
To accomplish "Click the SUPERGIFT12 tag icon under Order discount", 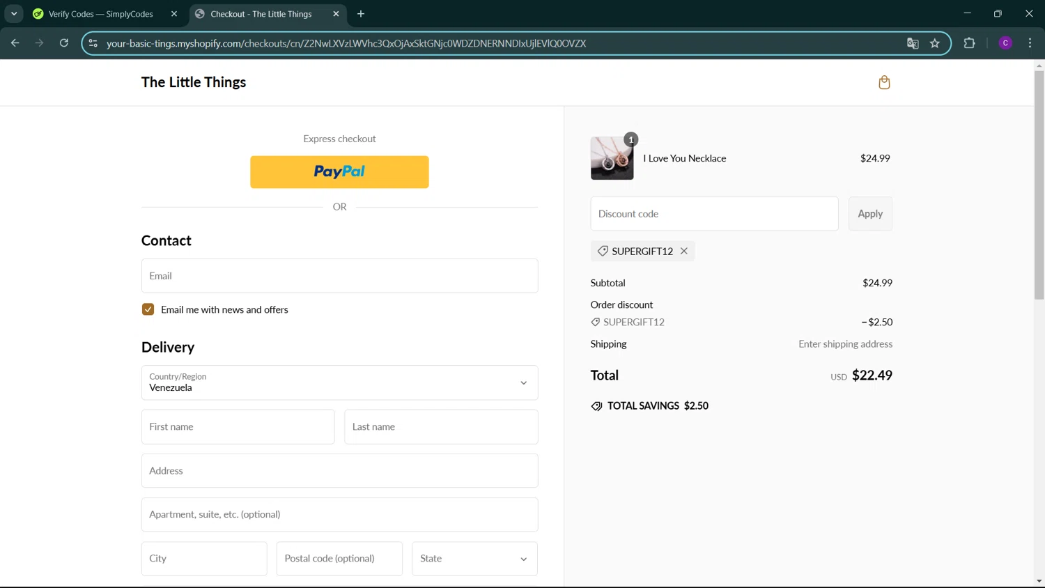I will click(x=596, y=322).
